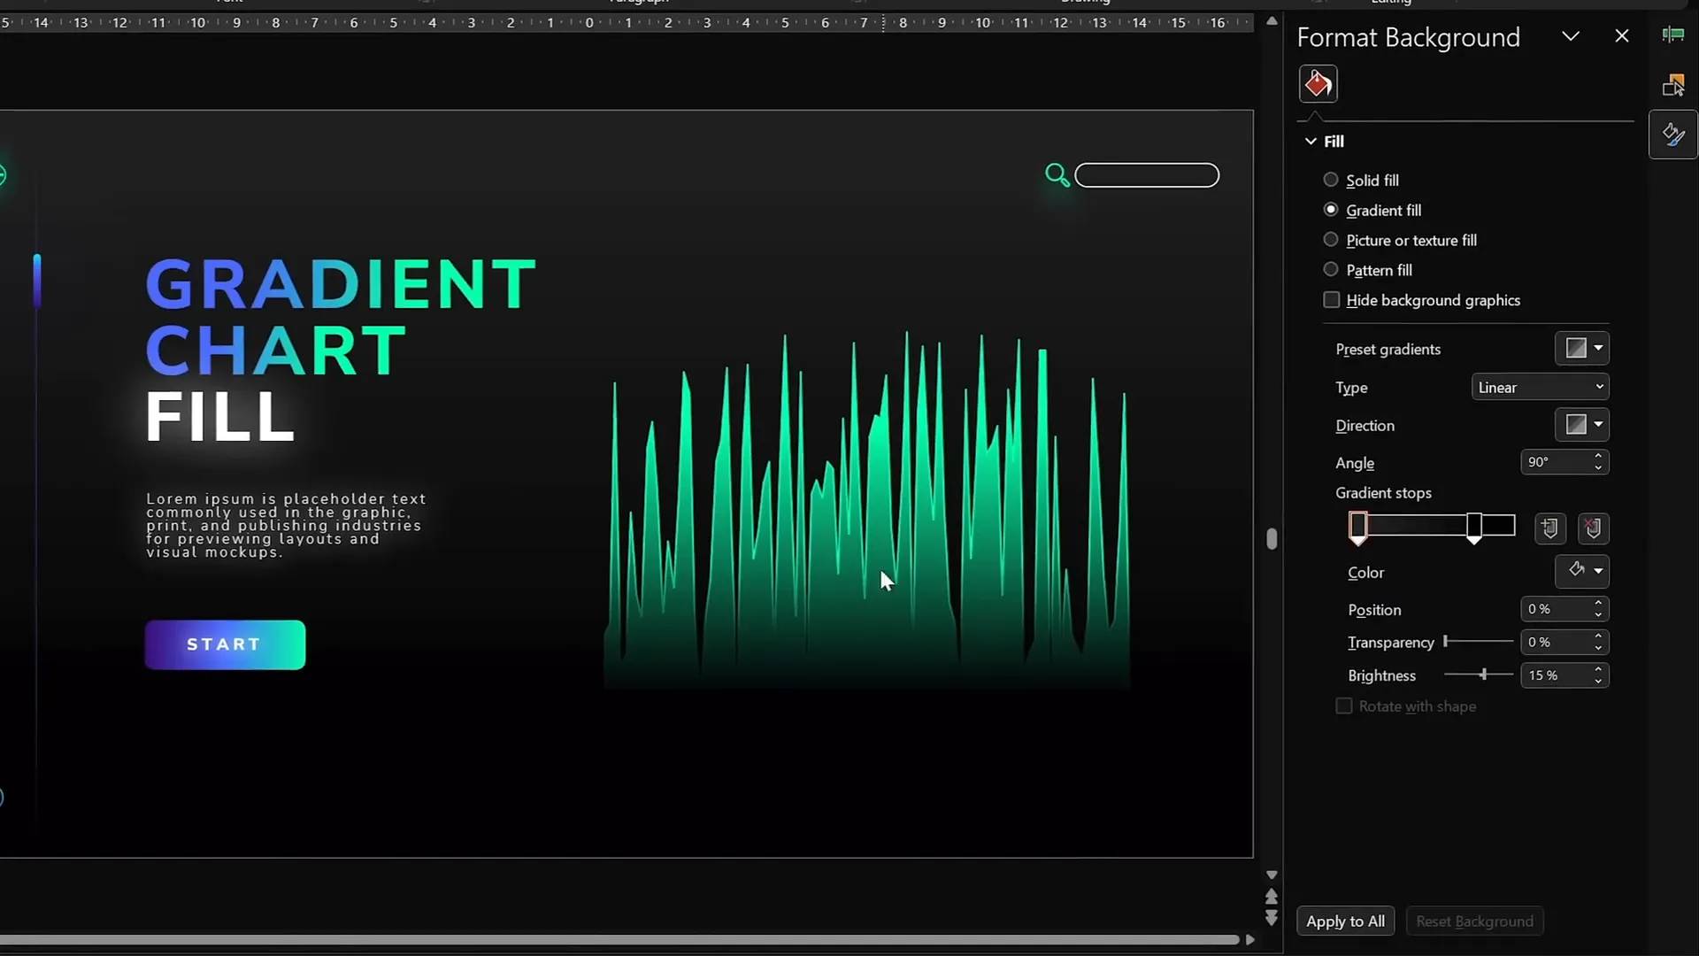
Task: Click the Brightness slider handle
Action: pos(1484,675)
